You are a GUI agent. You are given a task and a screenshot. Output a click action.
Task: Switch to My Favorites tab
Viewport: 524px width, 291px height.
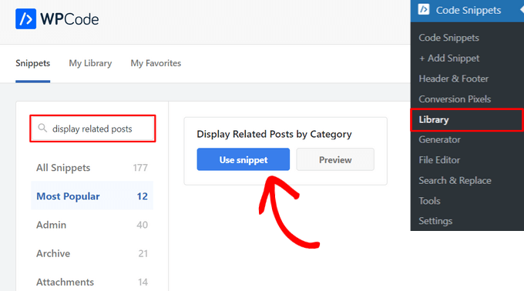click(x=156, y=63)
